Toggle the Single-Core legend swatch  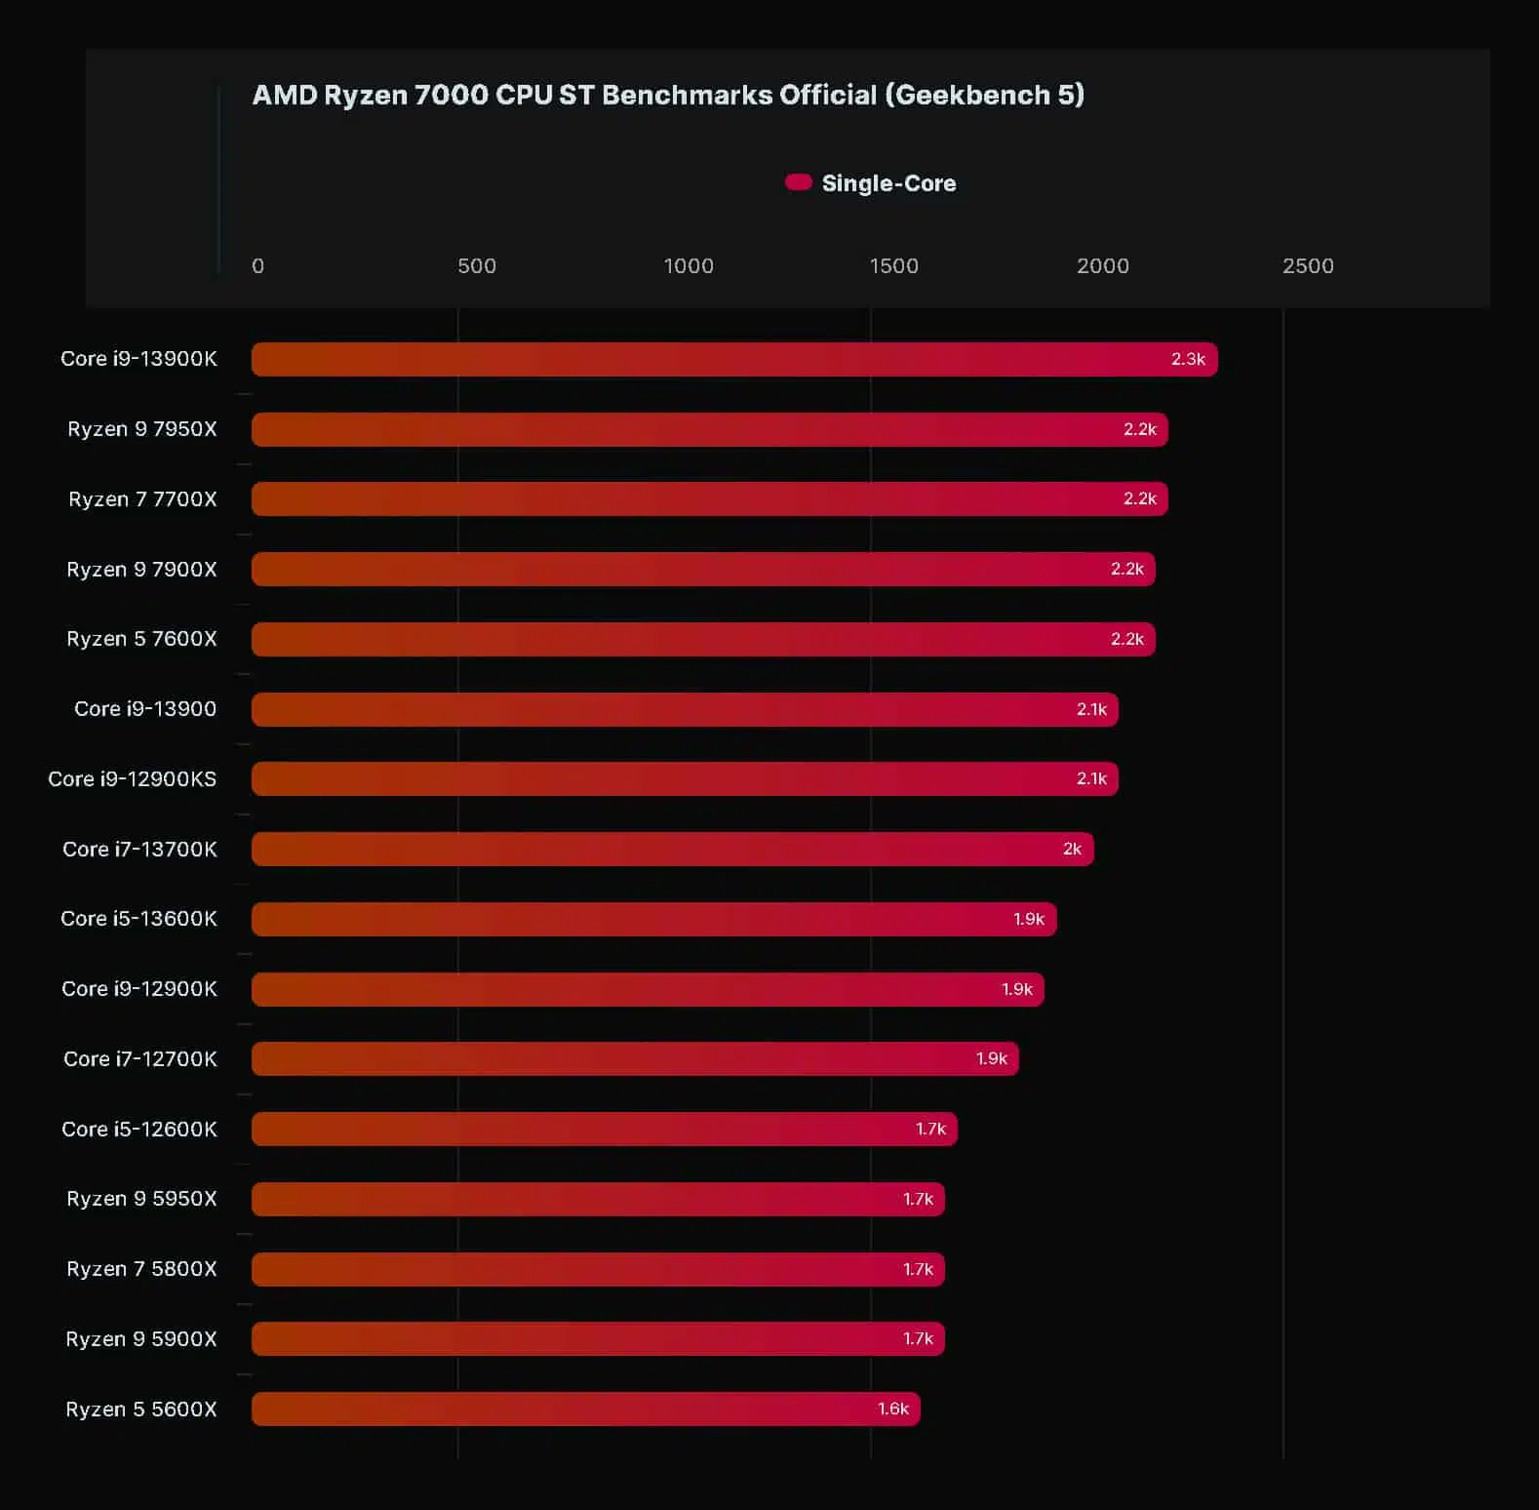point(798,182)
